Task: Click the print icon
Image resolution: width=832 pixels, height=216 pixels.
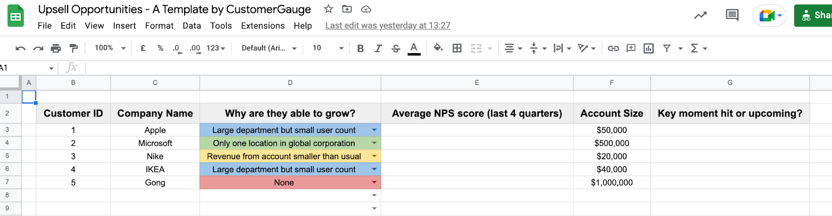Action: pyautogui.click(x=56, y=48)
